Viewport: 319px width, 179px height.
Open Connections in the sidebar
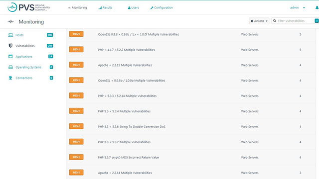(24, 78)
